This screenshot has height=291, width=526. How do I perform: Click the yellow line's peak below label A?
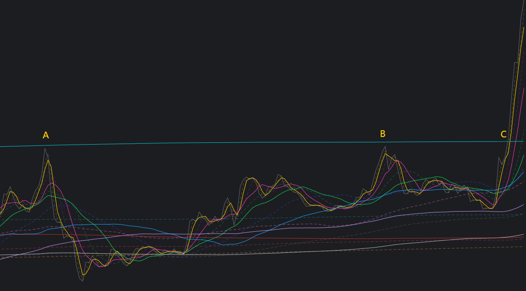coord(48,161)
